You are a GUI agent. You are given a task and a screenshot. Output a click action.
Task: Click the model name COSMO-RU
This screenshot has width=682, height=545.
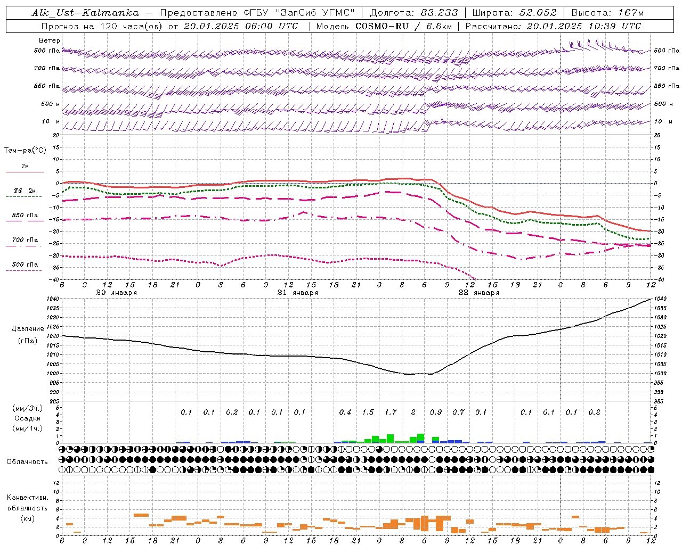click(x=382, y=26)
